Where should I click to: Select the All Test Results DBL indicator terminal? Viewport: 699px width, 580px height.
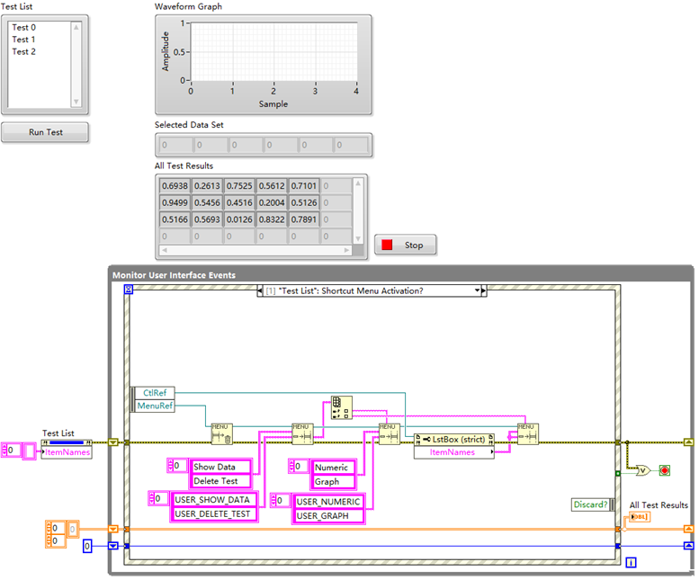coord(640,517)
